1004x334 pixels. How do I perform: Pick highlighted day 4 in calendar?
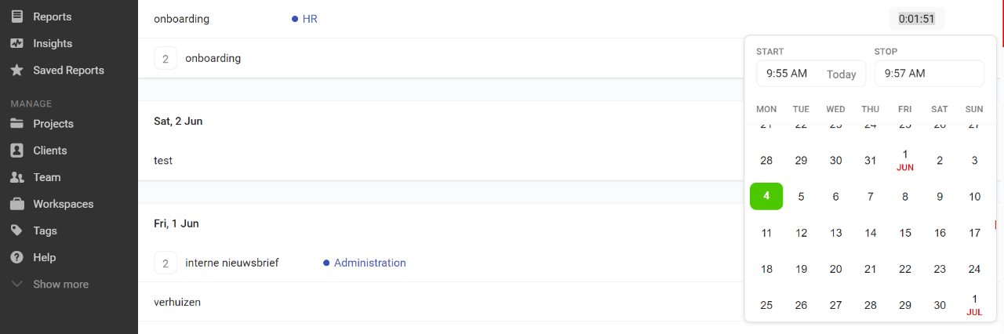(x=766, y=196)
